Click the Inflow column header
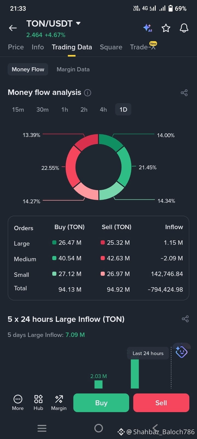The width and height of the screenshot is (197, 439). click(x=174, y=227)
